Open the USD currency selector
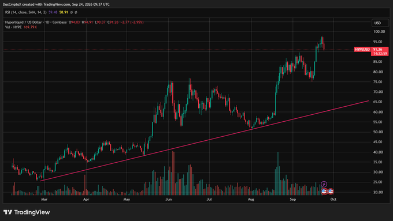 (x=380, y=23)
